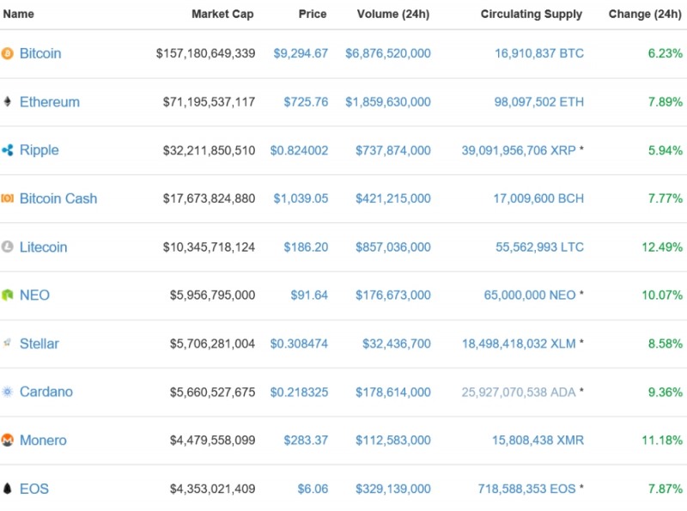
Task: Open the Ethereum name link
Action: click(x=50, y=101)
